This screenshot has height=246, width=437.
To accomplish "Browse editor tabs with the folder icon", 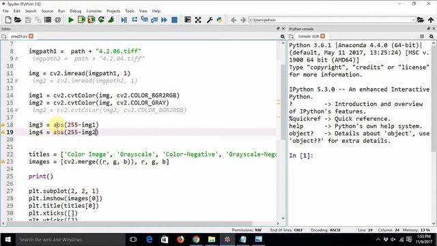I will [x=4, y=36].
